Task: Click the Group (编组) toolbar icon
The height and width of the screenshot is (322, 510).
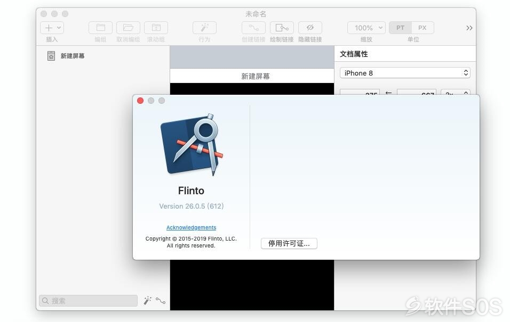Action: (100, 28)
